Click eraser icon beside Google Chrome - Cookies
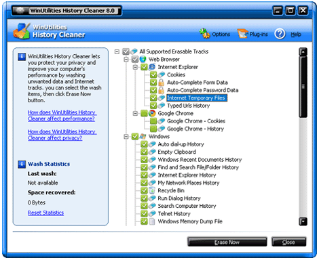The width and height of the screenshot is (319, 260). [x=161, y=121]
